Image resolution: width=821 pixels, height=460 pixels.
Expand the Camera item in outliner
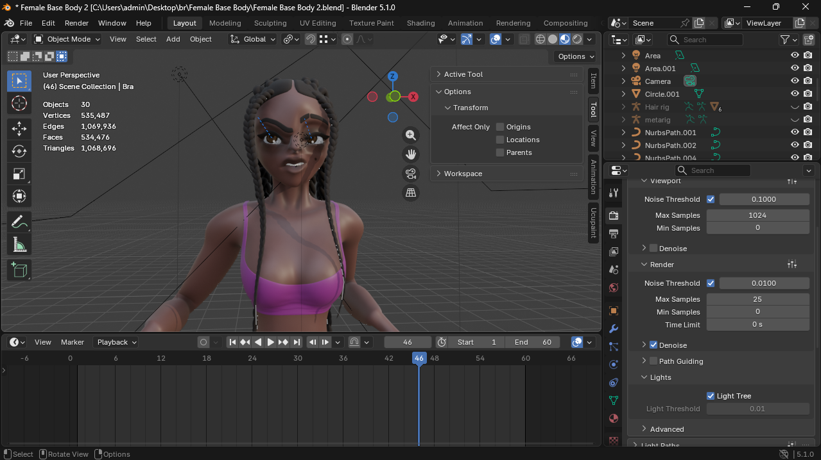click(x=623, y=81)
